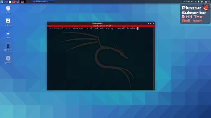Viewport: 211px width, 118px height.
Task: Click the first 'sudo' in the command
Action: [75, 28]
